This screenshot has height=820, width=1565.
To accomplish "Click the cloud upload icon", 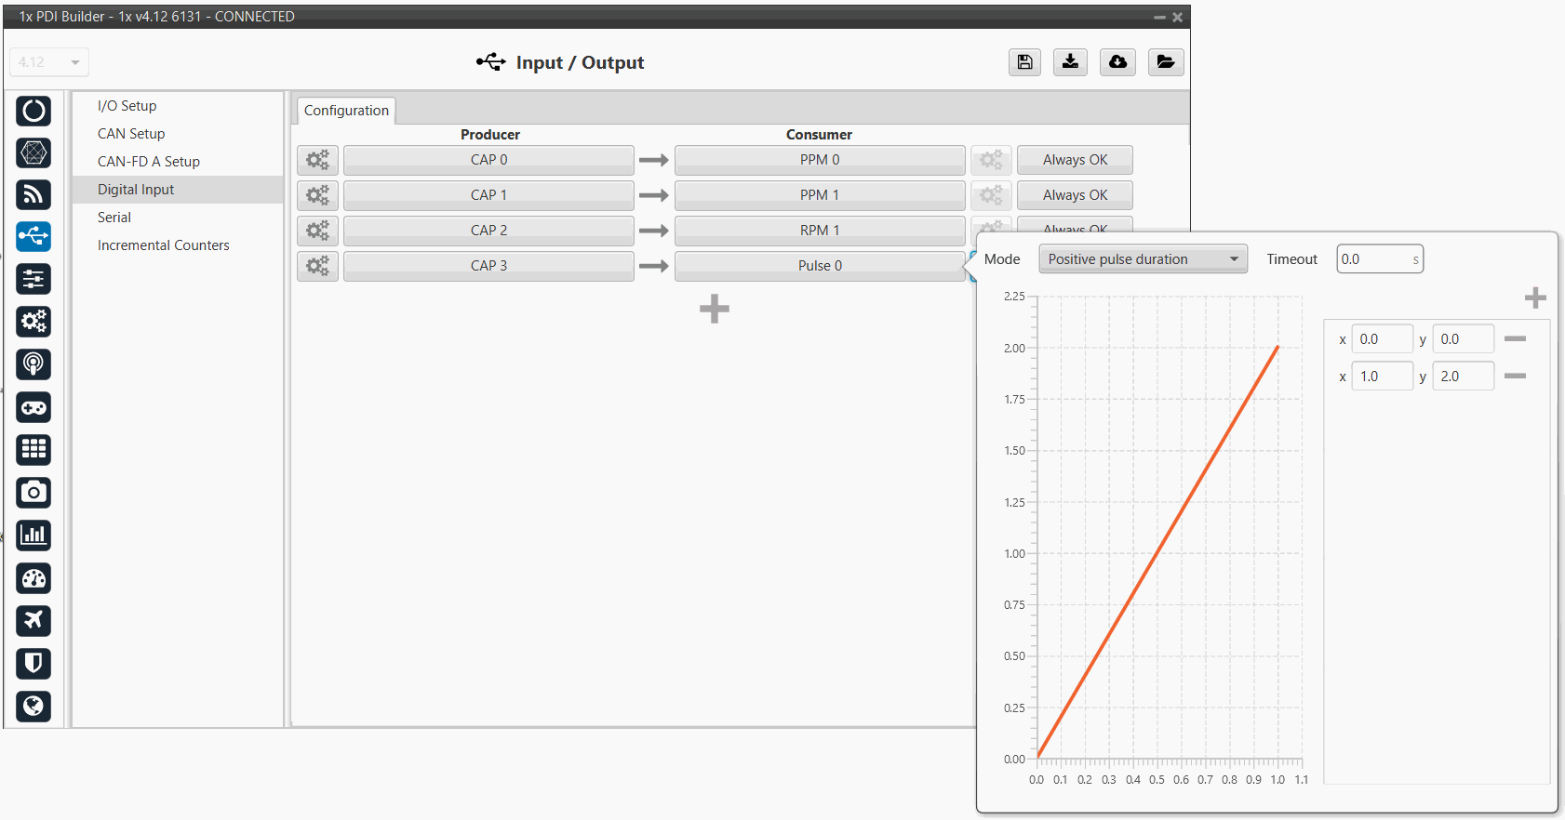I will point(1117,62).
